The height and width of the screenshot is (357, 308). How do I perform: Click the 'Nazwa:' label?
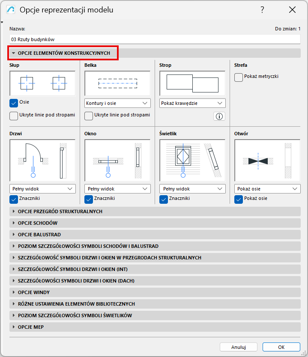tap(17, 29)
